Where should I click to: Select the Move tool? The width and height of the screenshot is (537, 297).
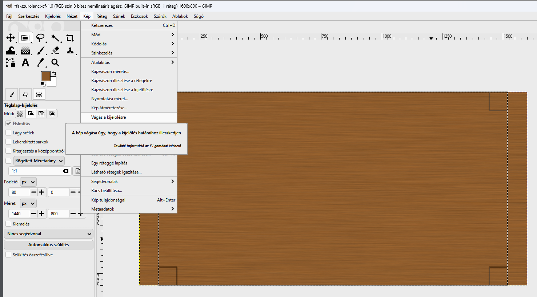click(11, 38)
